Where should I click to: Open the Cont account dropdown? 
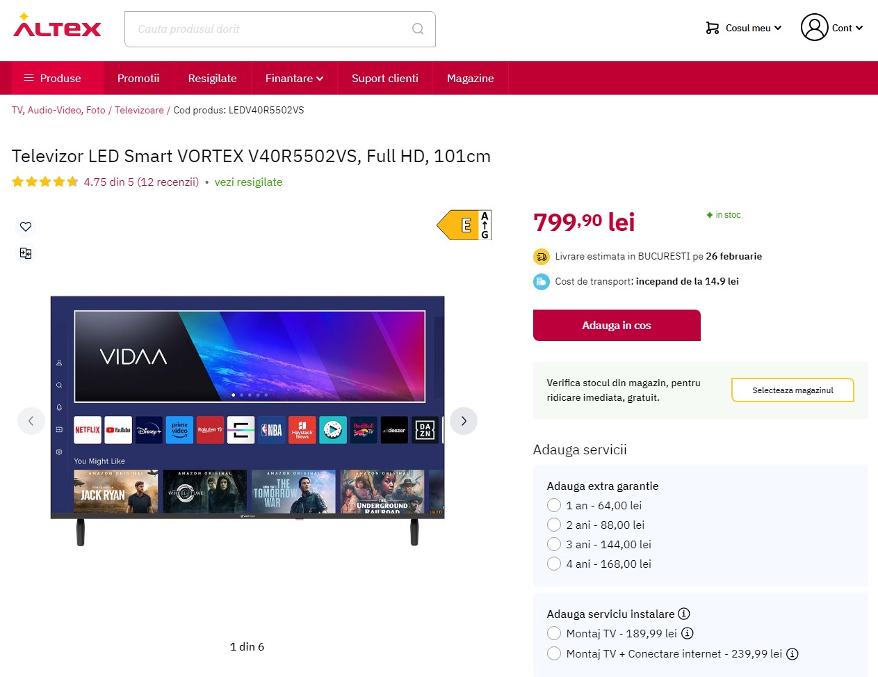[832, 28]
